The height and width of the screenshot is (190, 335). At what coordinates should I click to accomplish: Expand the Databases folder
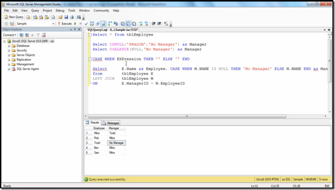point(9,46)
